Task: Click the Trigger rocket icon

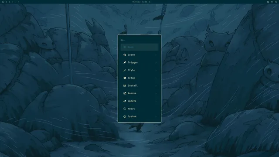Action: [x=125, y=62]
